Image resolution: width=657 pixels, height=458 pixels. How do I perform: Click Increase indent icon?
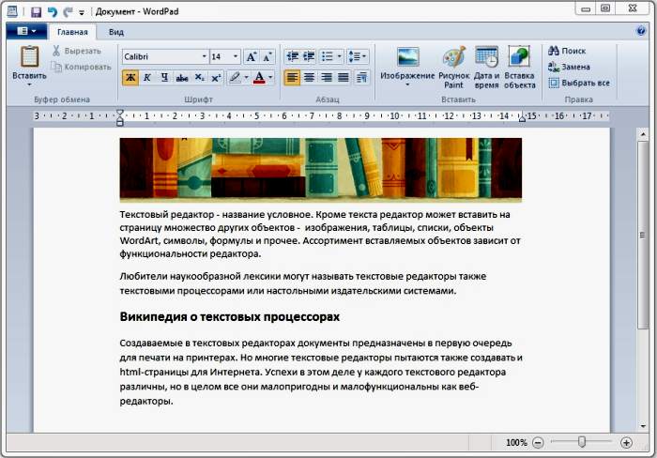[x=309, y=56]
